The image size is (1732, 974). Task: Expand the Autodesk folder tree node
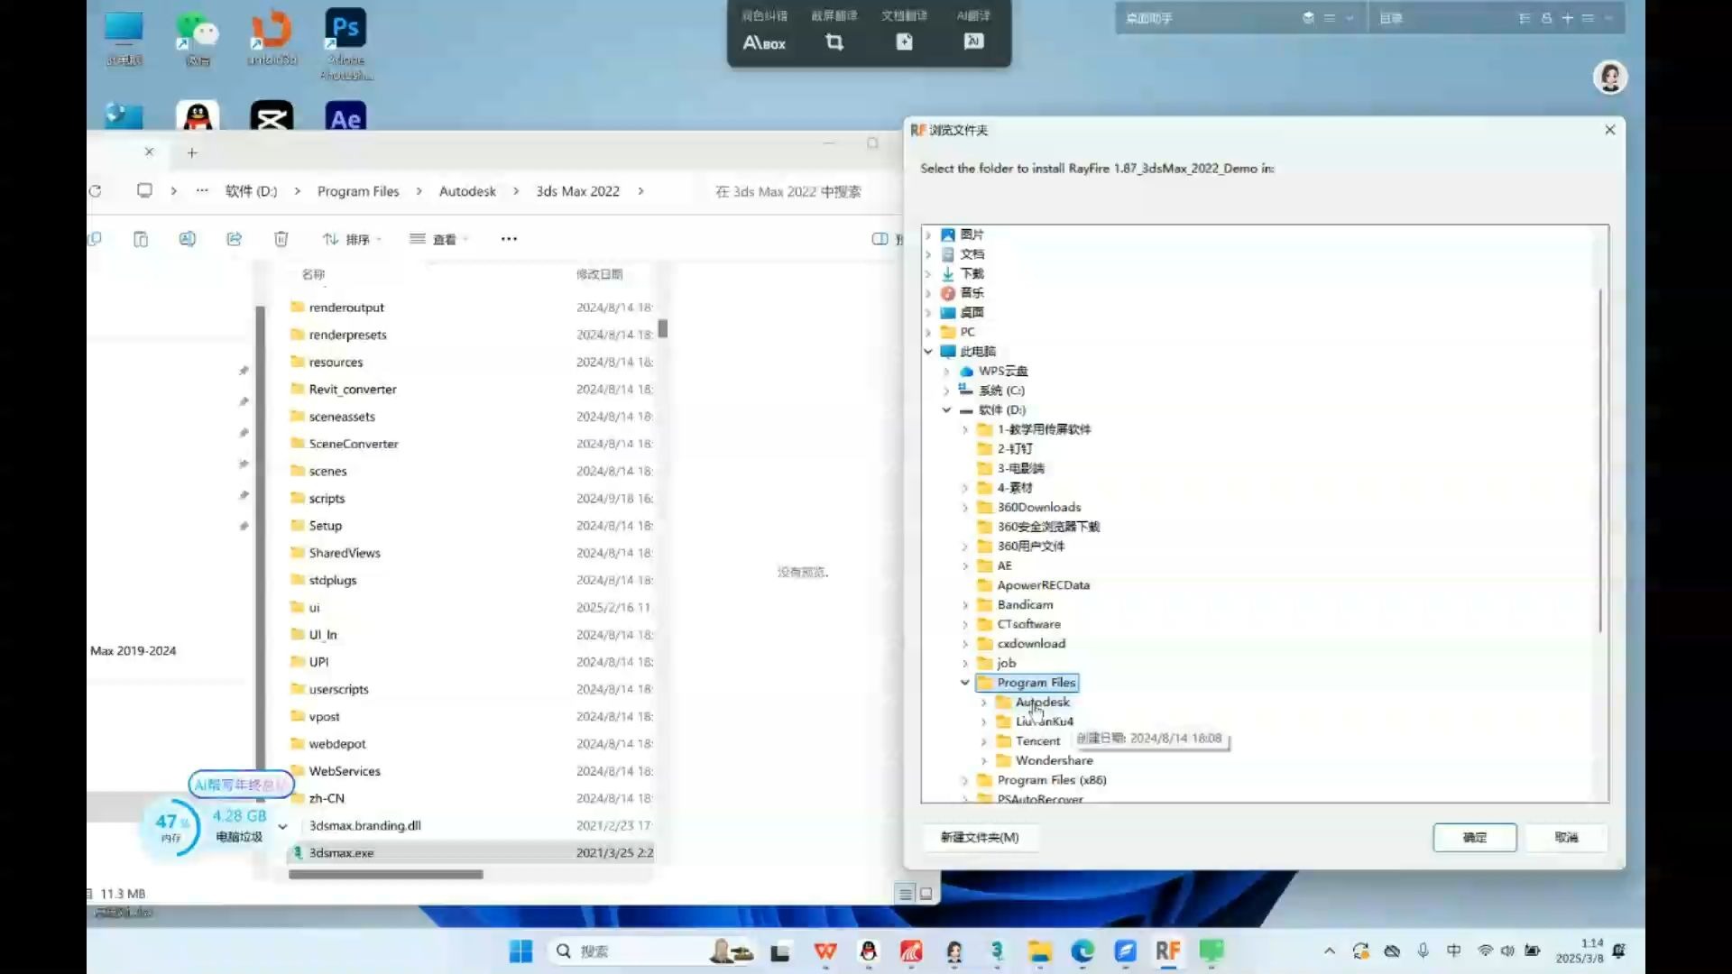point(983,703)
